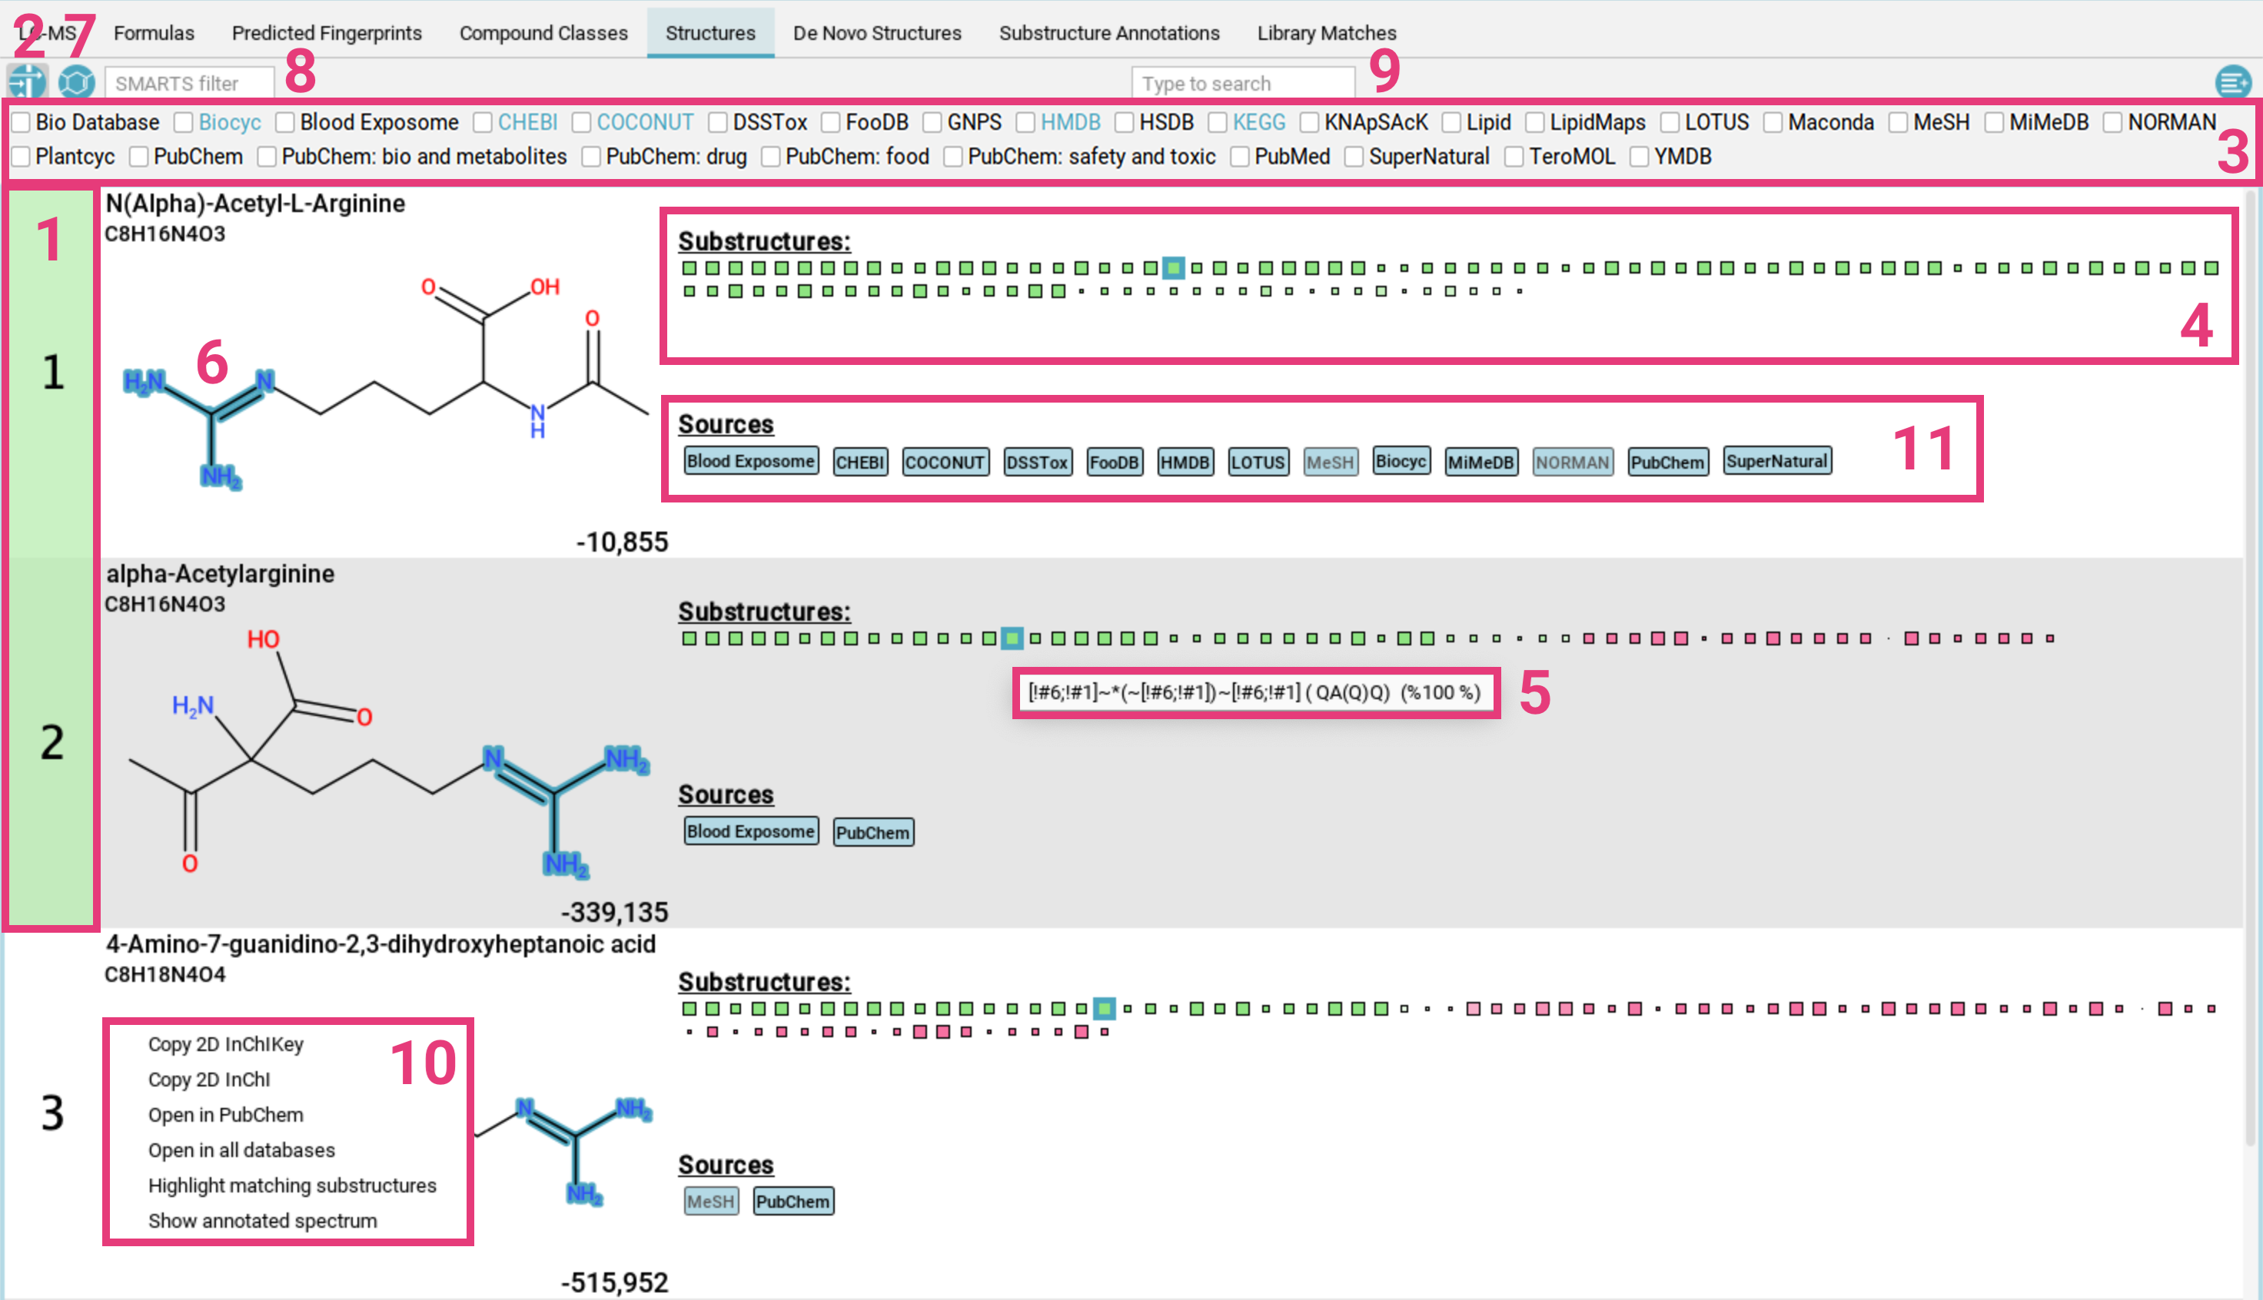The image size is (2263, 1300).
Task: Enable the LOTUS checkbox
Action: 1671,122
